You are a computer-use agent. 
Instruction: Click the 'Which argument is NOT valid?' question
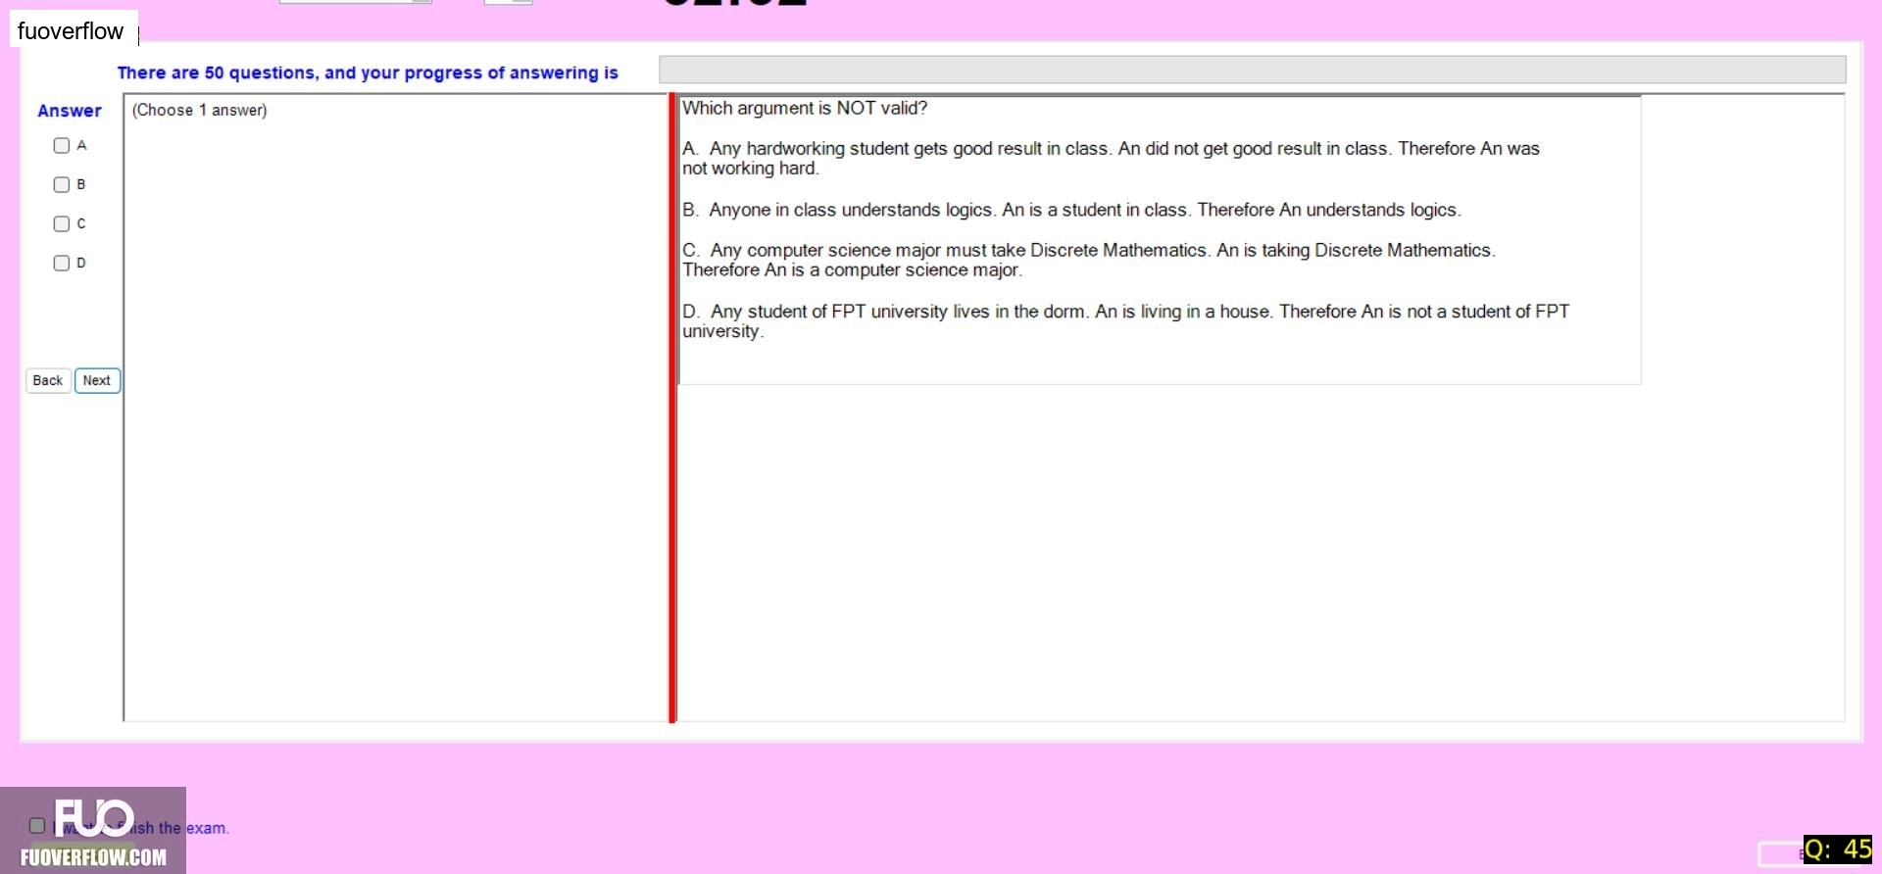coord(805,108)
